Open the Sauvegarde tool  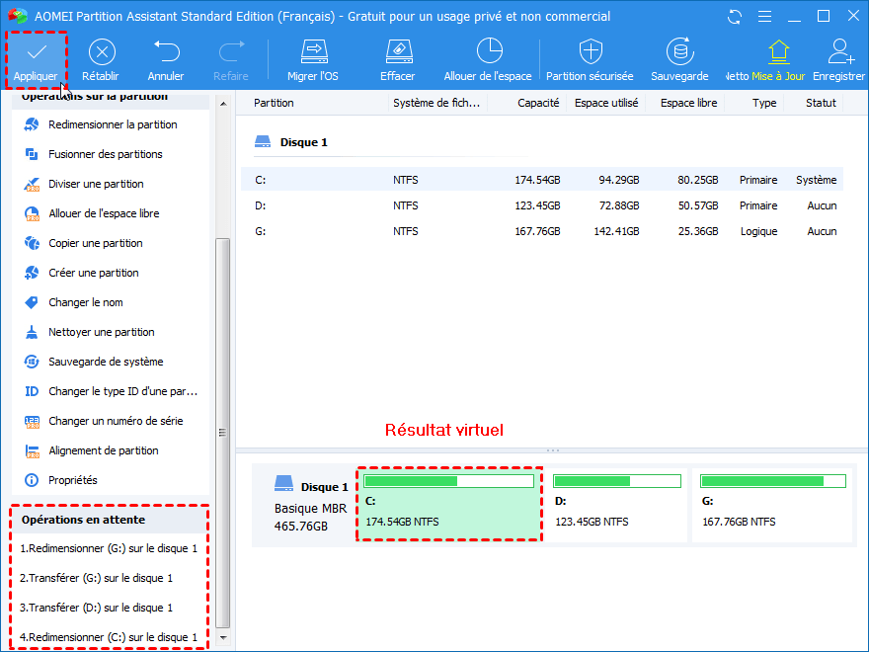(680, 60)
